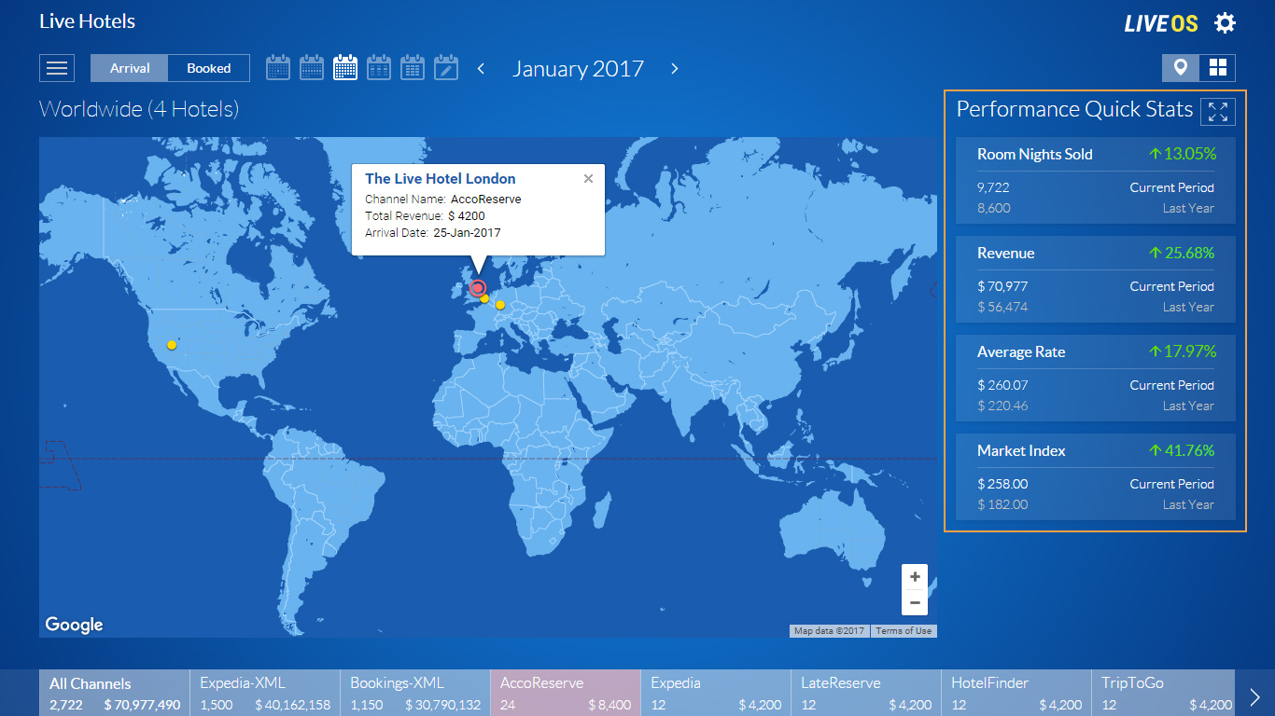1275x716 pixels.
Task: Click the LIVE OS logo
Action: tap(1161, 23)
